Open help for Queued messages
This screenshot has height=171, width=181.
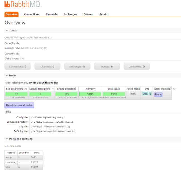point(50,38)
